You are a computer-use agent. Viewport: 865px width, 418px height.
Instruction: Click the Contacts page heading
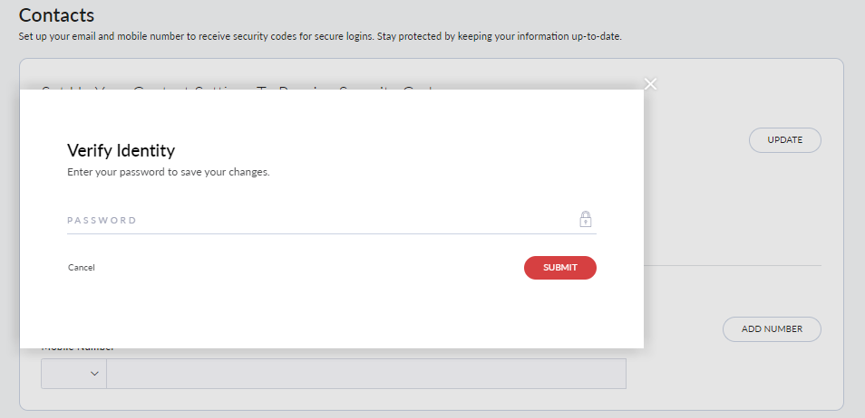(56, 15)
